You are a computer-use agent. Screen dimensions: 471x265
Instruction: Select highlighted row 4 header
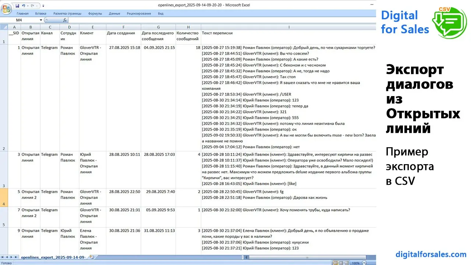[4, 198]
